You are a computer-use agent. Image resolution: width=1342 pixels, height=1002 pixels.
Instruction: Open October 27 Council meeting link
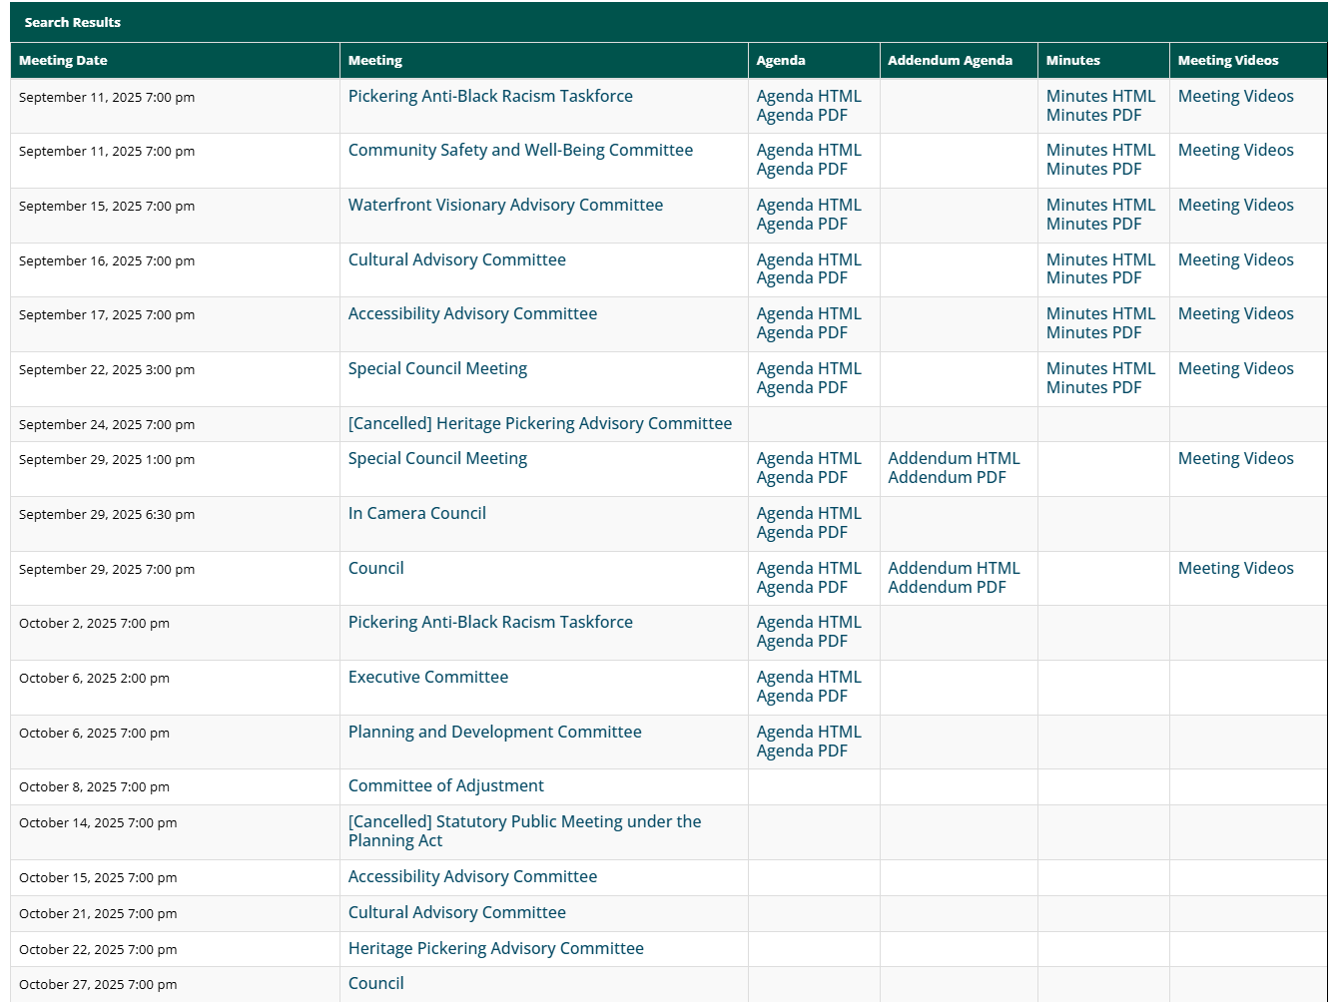[375, 984]
